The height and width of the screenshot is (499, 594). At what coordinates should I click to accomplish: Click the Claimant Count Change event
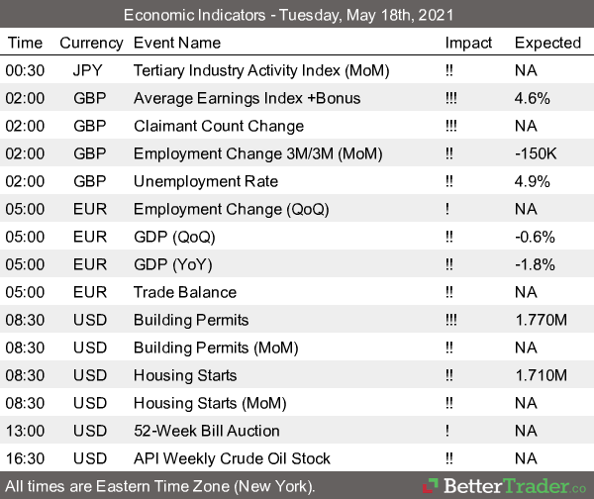219,126
